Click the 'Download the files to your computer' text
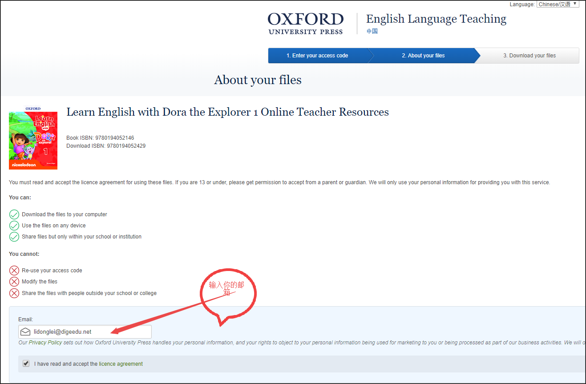 [65, 214]
